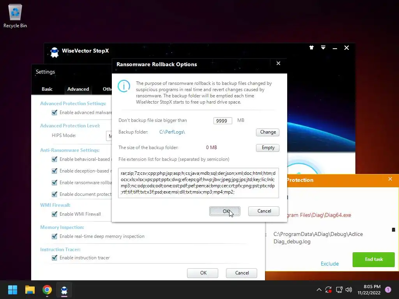Click the sync/update tray icon
The image size is (399, 299).
coord(328,290)
